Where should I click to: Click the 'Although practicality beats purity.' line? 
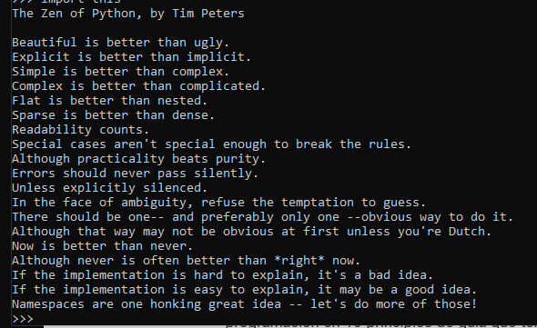pyautogui.click(x=138, y=159)
